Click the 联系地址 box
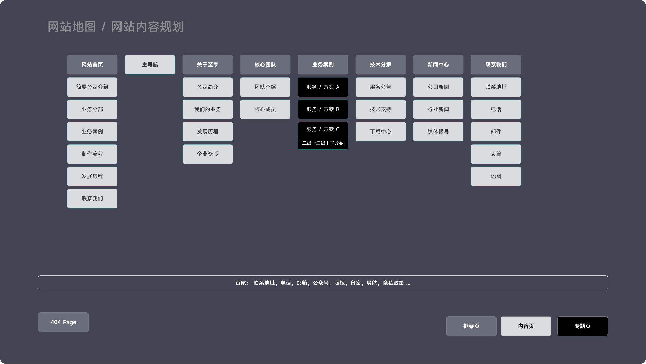 (496, 87)
